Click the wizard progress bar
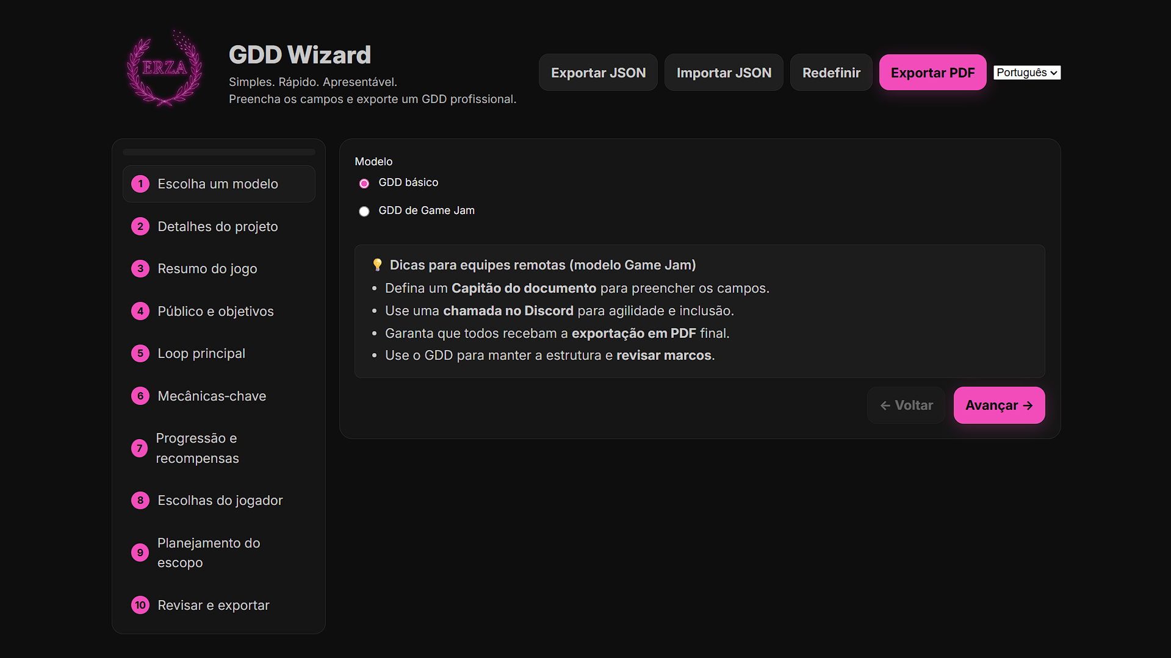The image size is (1171, 658). click(218, 152)
